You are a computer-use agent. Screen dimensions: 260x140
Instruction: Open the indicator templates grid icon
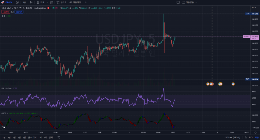click(x=51, y=2)
